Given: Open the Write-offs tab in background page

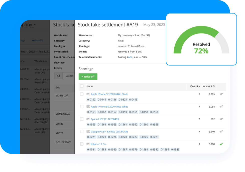Looking at the screenshot, I should pyautogui.click(x=37, y=40).
